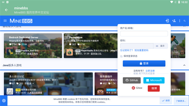Open the 服务器出现问题 thread
Image resolution: width=189 pixels, height=106 pixels.
28,90
